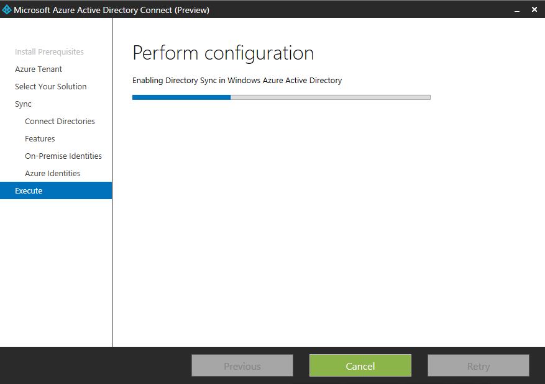545x384 pixels.
Task: Click the gray unfilled portion of progress bar
Action: (330, 97)
